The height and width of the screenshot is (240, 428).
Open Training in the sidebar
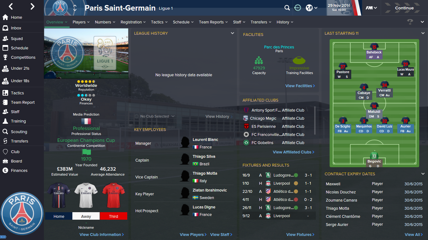pyautogui.click(x=18, y=121)
